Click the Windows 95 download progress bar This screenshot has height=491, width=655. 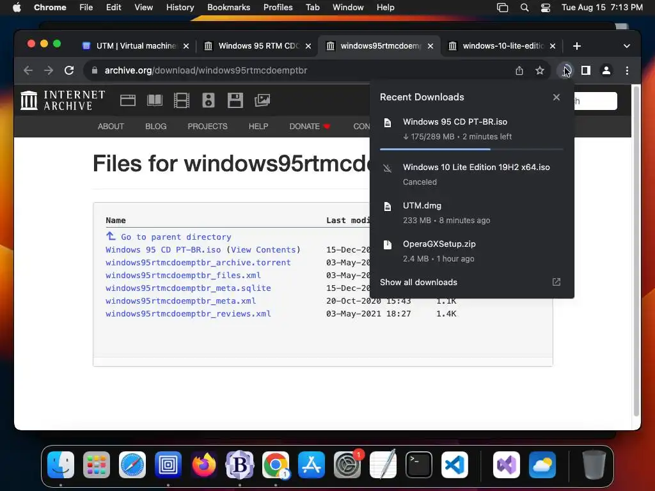[x=471, y=149]
